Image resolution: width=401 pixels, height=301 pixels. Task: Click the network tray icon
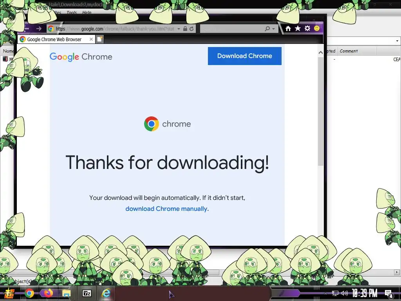[335, 293]
